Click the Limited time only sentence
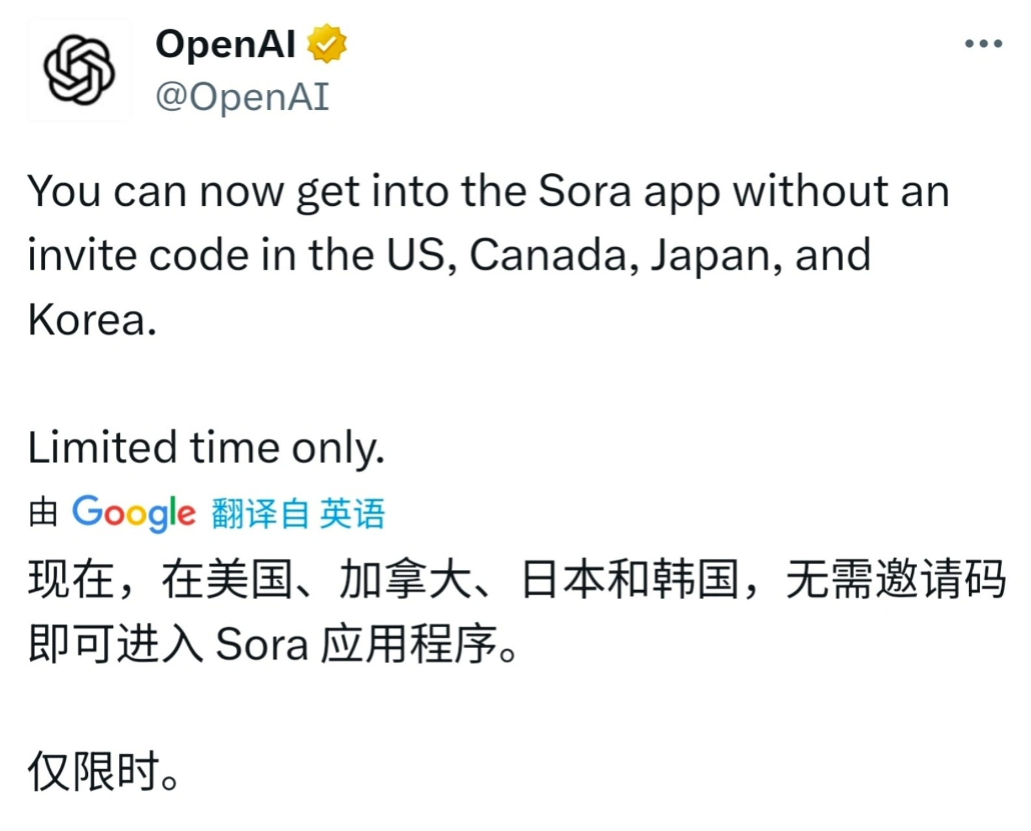Screen dimensions: 1031x831 click(x=206, y=449)
